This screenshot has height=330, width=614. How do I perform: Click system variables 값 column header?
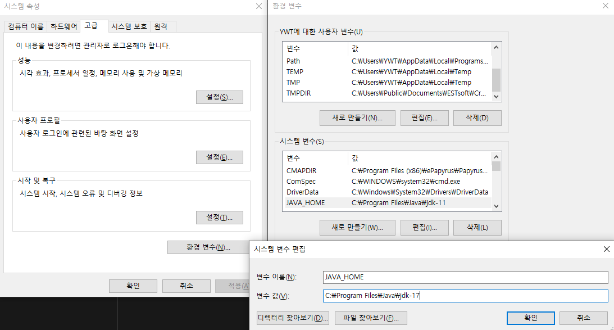[420, 159]
